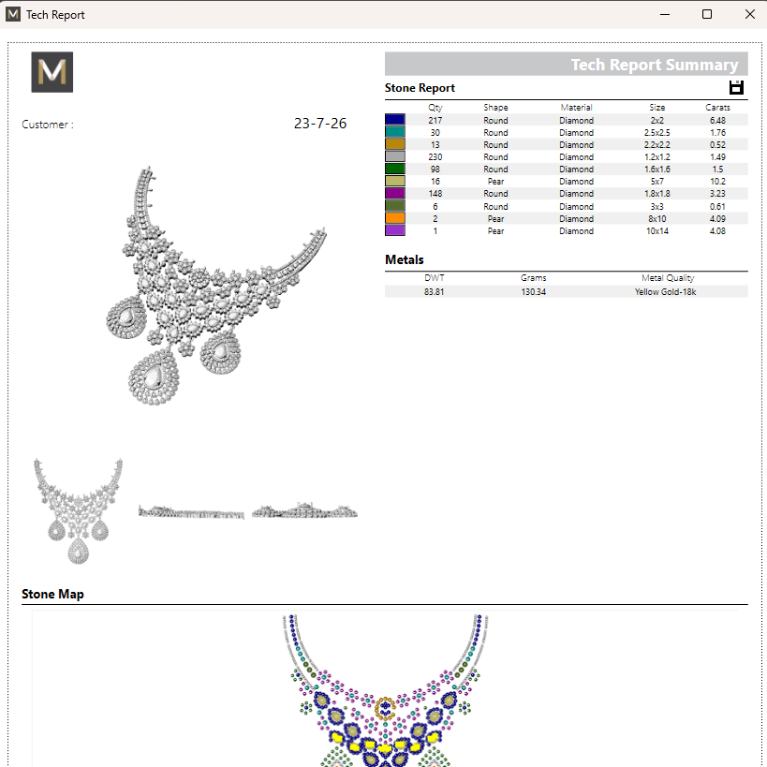Viewport: 767px width, 767px height.
Task: Click the MatrixGold M logo in report header
Action: (x=52, y=72)
